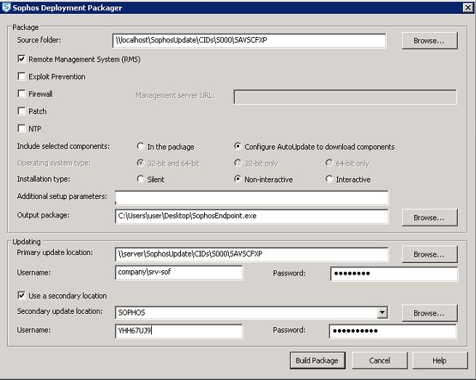Click the Build Package button
This screenshot has height=380, width=476.
[318, 360]
